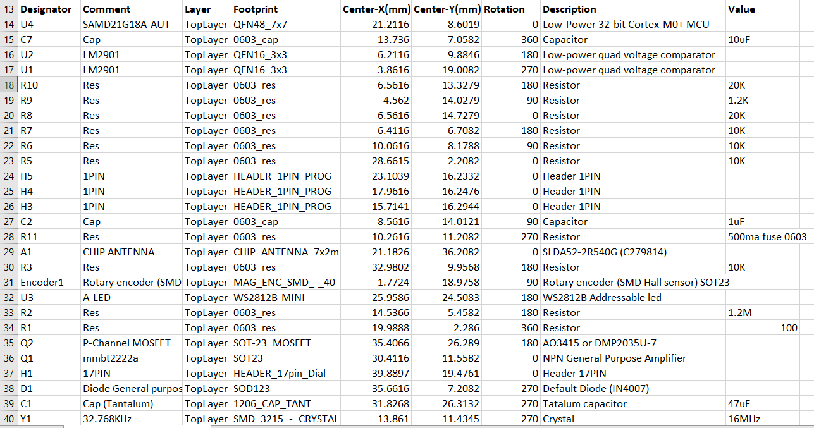
Task: Select HEADER_1PIN_PROG footprint in H4 row
Action: [x=286, y=192]
